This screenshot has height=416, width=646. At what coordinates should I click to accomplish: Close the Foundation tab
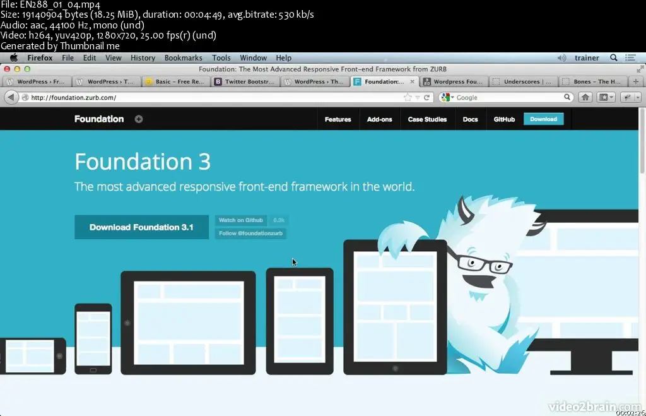(412, 81)
